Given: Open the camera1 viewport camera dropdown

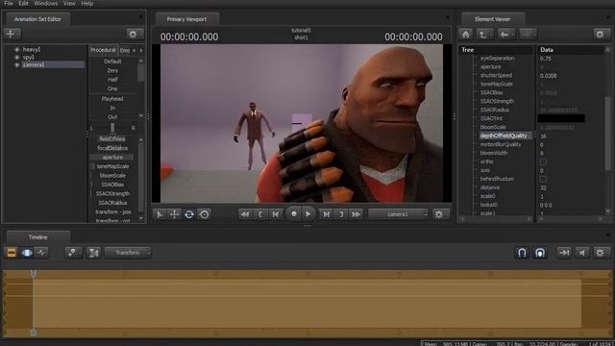Looking at the screenshot, I should [x=398, y=214].
